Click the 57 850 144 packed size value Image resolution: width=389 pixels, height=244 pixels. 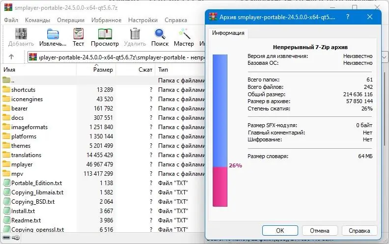359,101
